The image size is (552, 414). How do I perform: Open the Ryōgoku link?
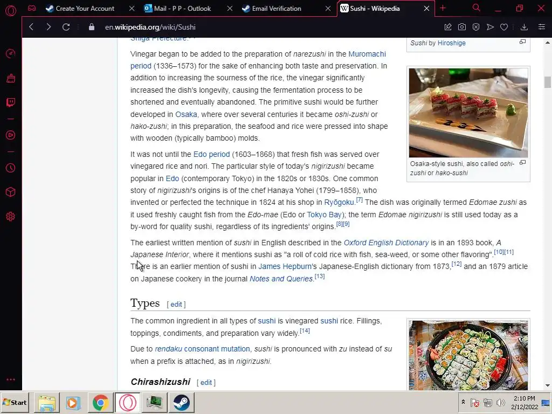[x=339, y=203]
